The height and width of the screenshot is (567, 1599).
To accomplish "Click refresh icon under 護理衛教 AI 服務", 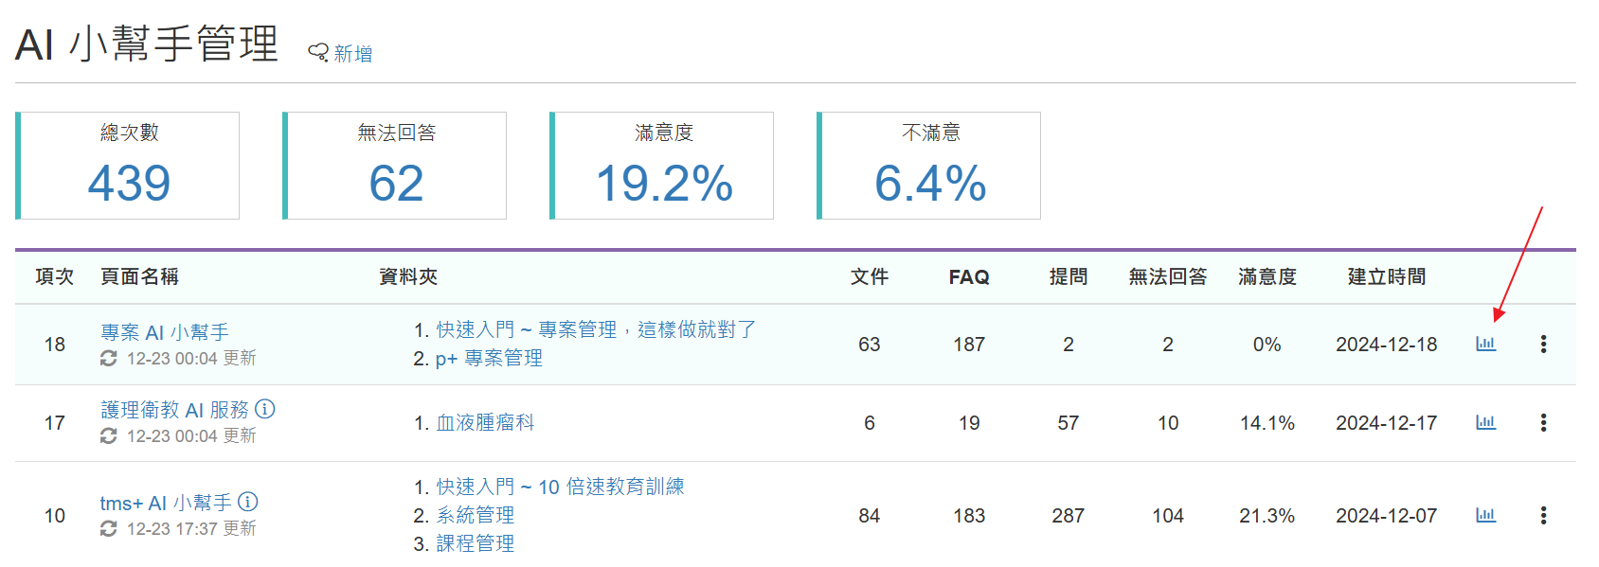I will pyautogui.click(x=109, y=436).
